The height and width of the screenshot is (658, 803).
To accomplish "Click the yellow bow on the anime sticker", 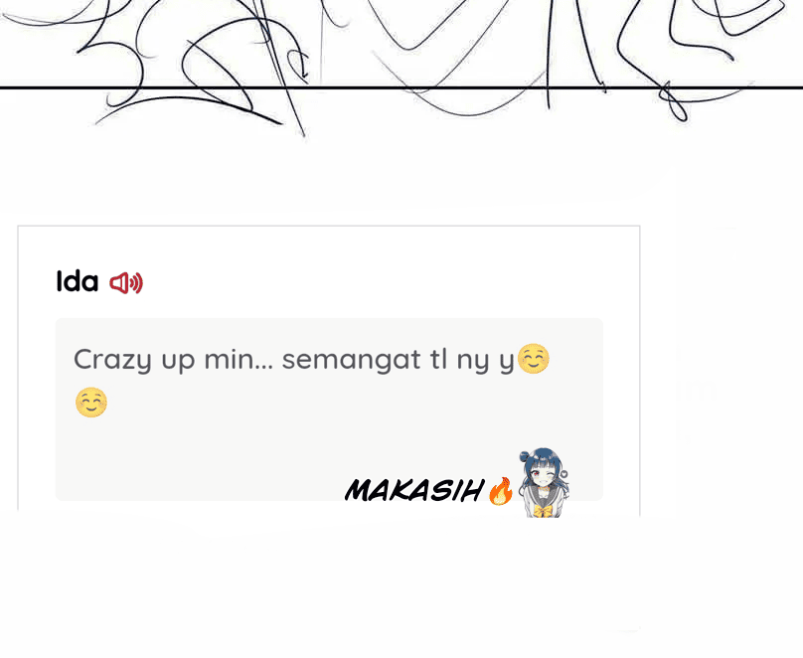I will coord(544,511).
